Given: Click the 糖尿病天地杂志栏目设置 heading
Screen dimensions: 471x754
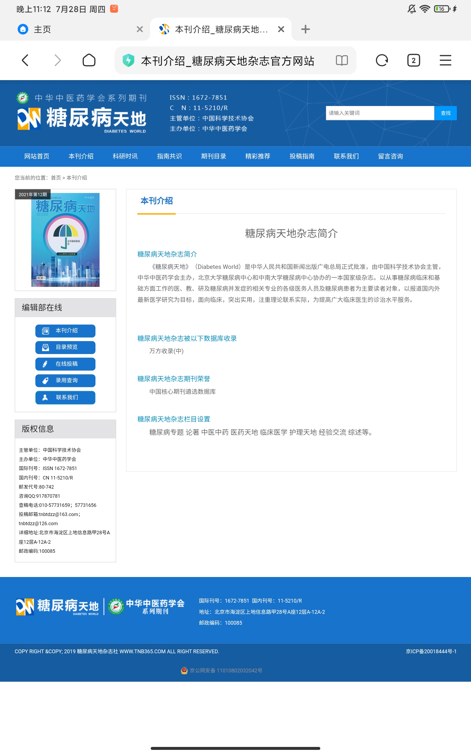Looking at the screenshot, I should tap(174, 419).
